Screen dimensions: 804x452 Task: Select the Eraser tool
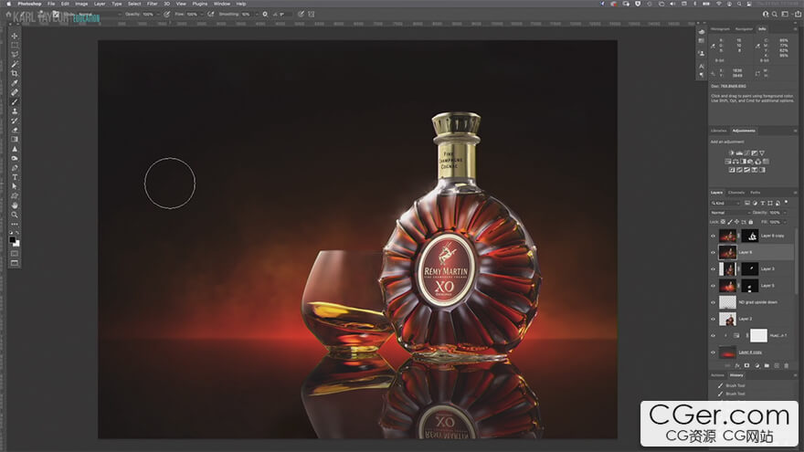(15, 131)
